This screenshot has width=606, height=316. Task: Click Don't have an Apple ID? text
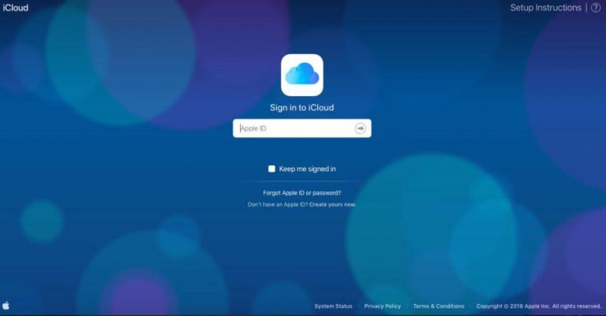278,204
